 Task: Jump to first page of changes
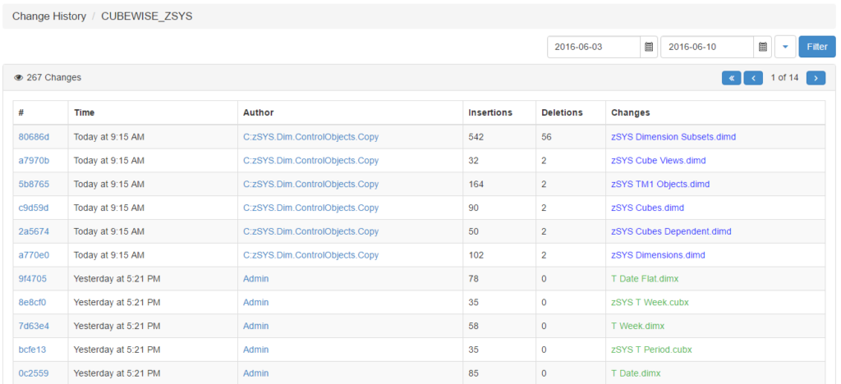[730, 78]
